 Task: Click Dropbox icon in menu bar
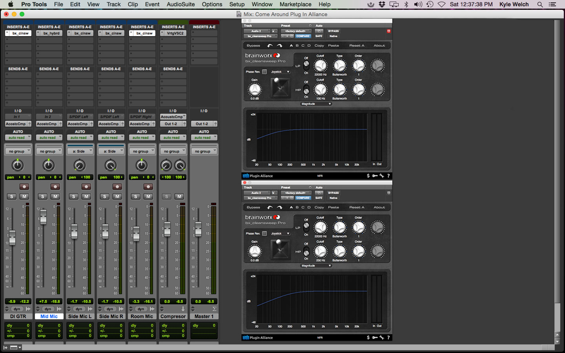[382, 4]
